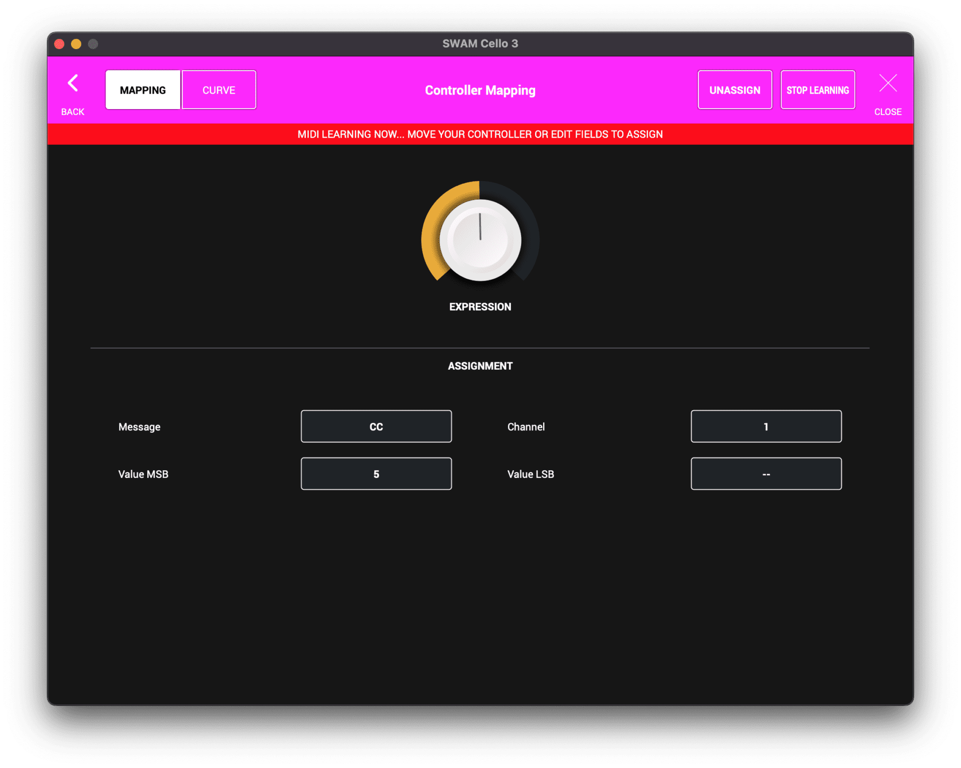Select the Value MSB field showing 5
This screenshot has width=961, height=768.
[x=376, y=474]
